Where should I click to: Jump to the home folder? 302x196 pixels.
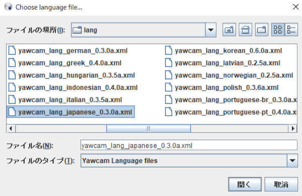coord(246,30)
